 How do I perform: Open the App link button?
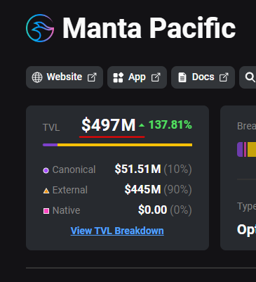[137, 77]
